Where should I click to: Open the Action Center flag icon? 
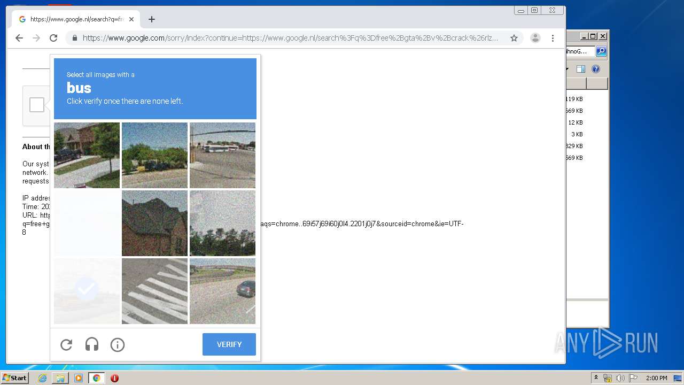pos(633,378)
